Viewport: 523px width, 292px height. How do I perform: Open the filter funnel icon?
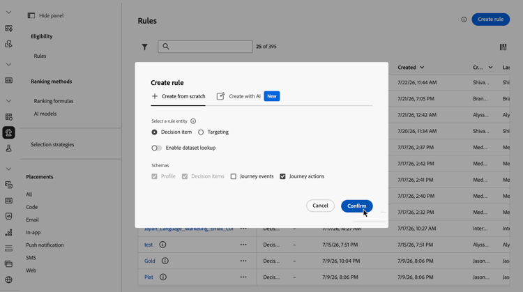pyautogui.click(x=144, y=47)
